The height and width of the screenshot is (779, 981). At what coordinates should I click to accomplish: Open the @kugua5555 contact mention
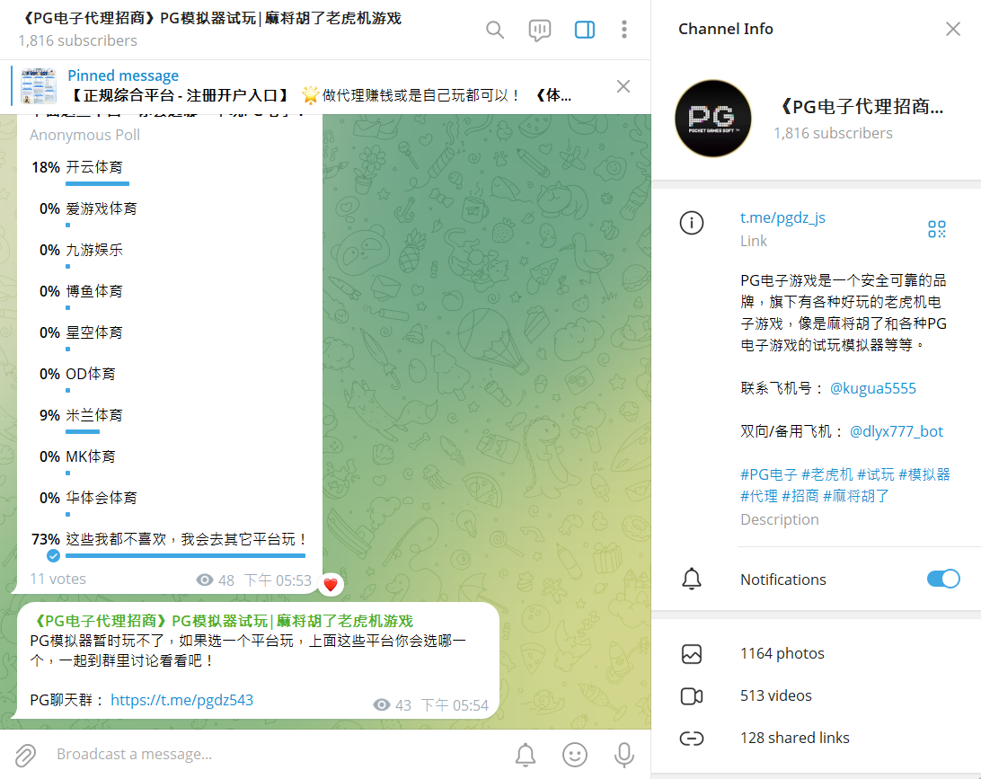click(x=873, y=388)
